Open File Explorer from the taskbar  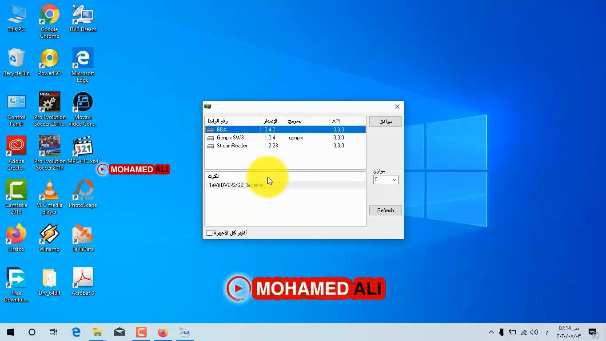(x=97, y=332)
